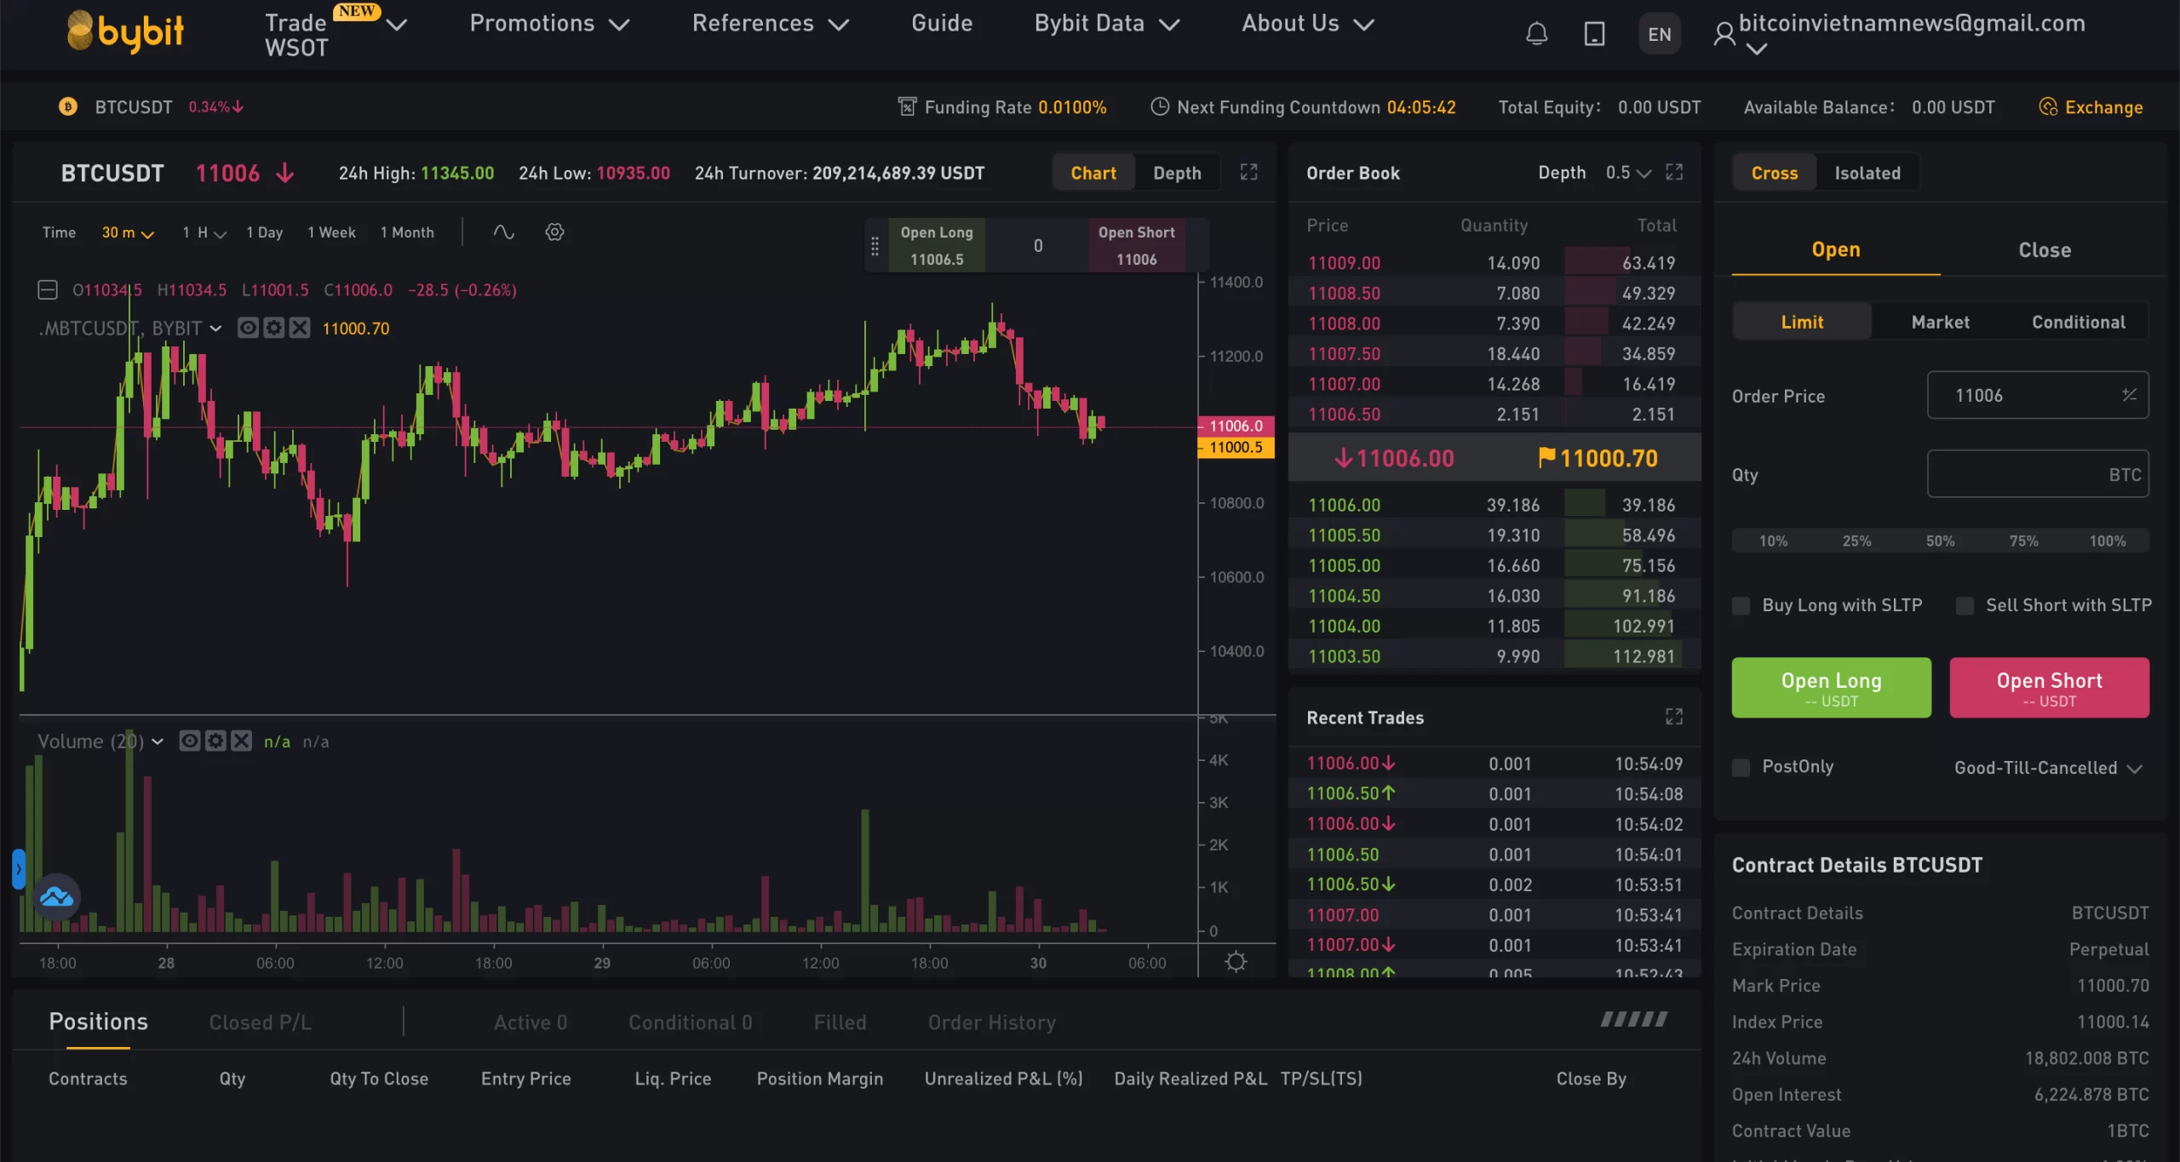Expand the chart to fullscreen
2180x1162 pixels.
(x=1248, y=172)
